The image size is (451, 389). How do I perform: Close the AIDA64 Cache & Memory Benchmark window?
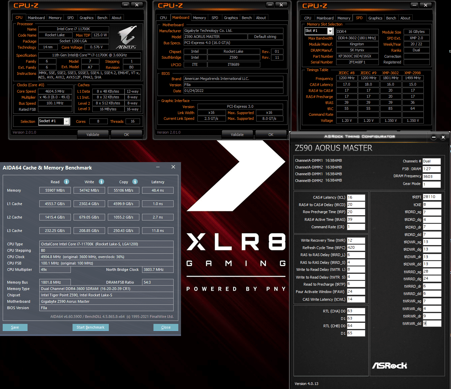[173, 167]
